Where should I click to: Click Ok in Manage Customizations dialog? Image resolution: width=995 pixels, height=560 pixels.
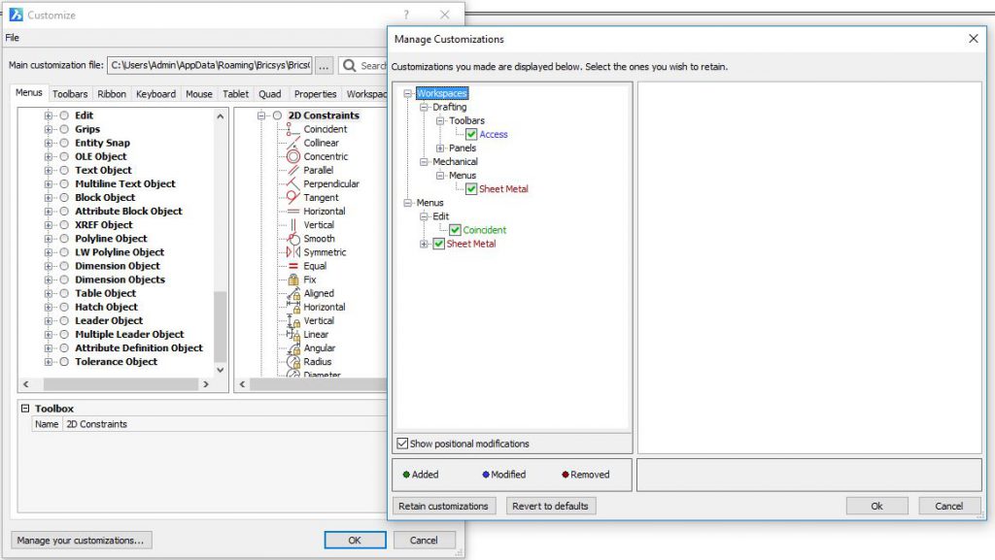877,507
